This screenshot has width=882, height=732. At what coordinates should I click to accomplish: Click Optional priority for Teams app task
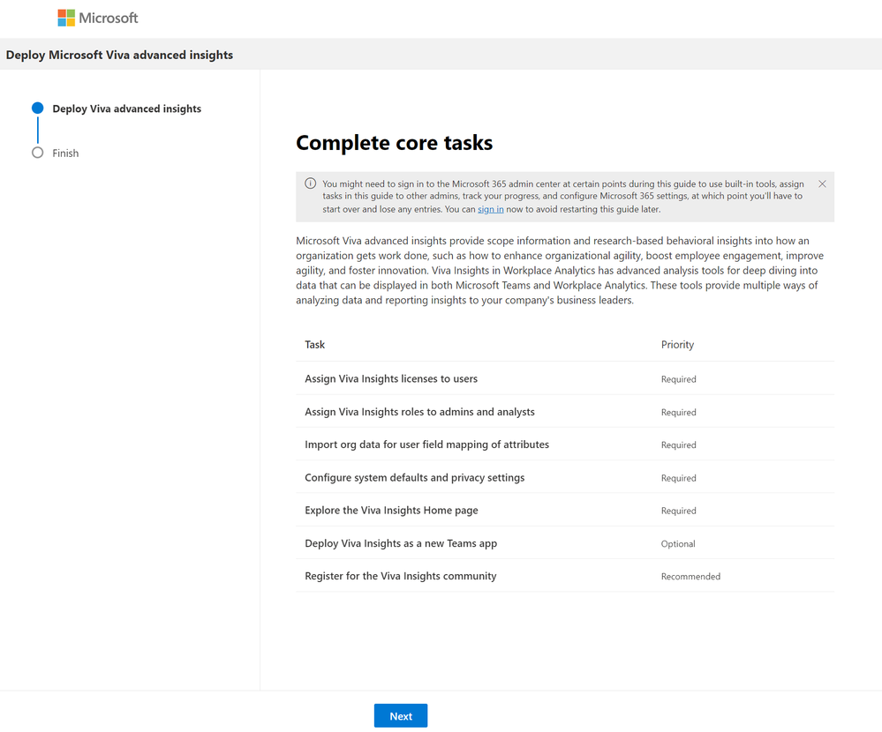pos(678,544)
